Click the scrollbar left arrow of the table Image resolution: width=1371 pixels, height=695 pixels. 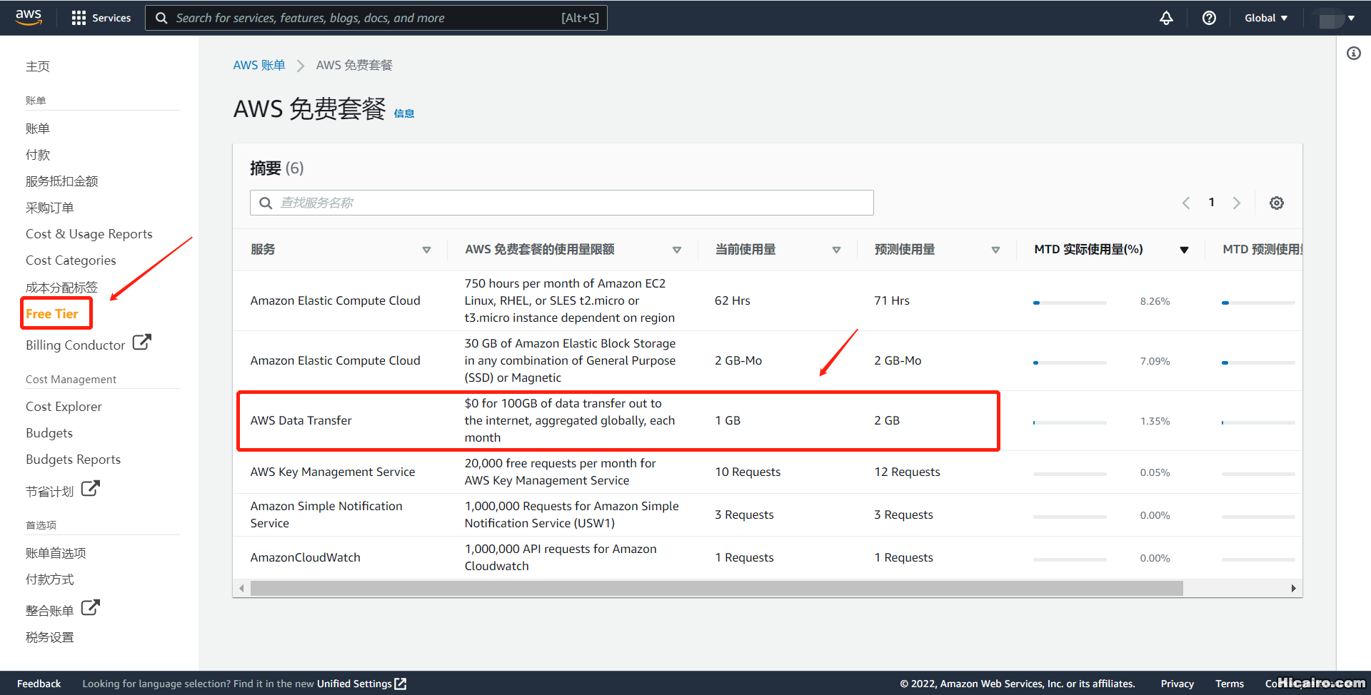(x=242, y=588)
